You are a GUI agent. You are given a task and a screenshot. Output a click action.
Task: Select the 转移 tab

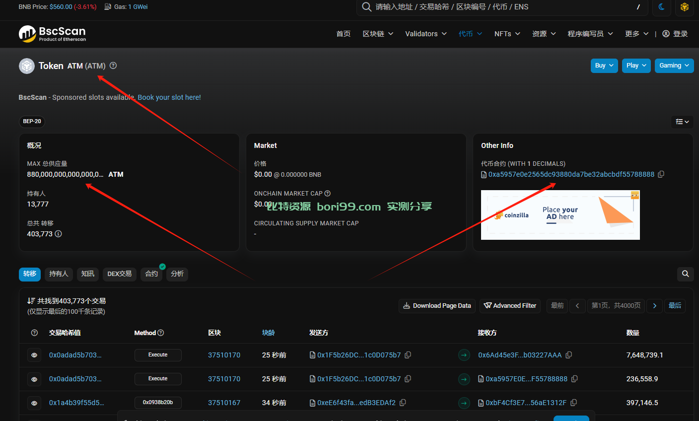coord(30,274)
